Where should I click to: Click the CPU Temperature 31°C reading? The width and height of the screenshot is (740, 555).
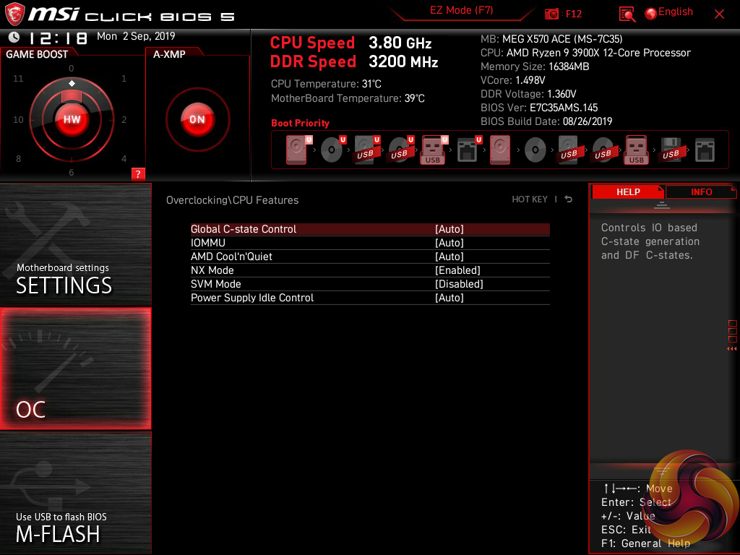(x=326, y=84)
